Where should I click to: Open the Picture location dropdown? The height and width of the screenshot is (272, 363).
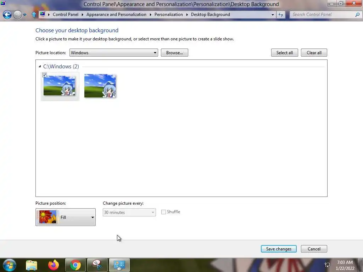114,52
